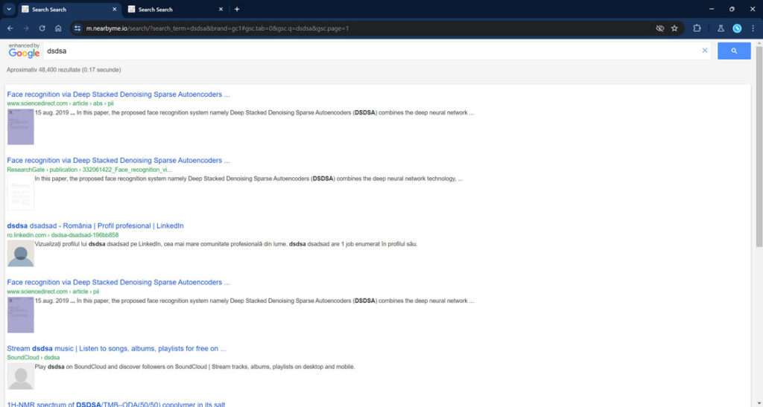The height and width of the screenshot is (407, 763).
Task: Switch to the first Search Search tab
Action: tap(69, 9)
